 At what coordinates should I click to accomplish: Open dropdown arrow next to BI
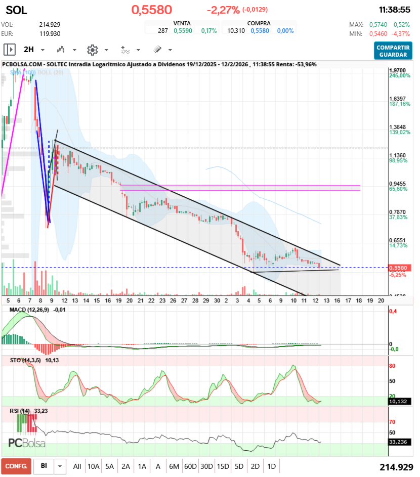[x=60, y=466]
